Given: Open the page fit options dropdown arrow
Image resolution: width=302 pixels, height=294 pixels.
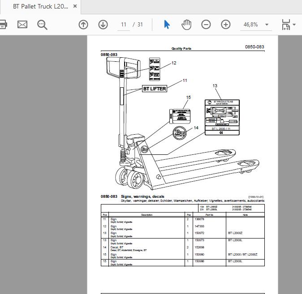Looking at the screenshot, I should pos(294,25).
